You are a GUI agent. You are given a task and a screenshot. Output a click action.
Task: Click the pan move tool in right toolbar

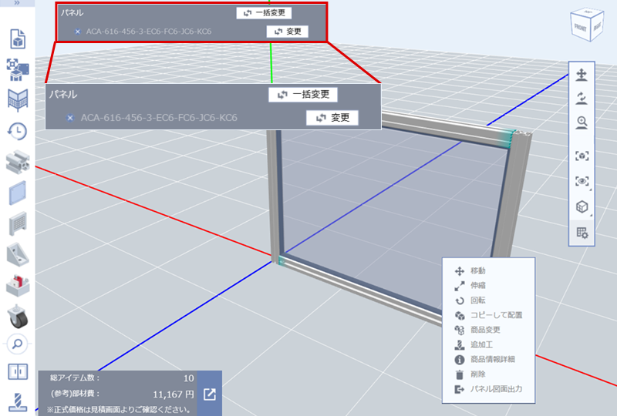pos(582,75)
